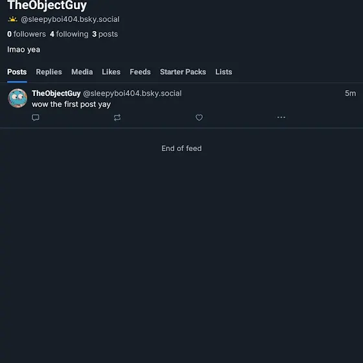Open the 0 followers list
Image resolution: width=363 pixels, height=363 pixels.
coord(27,34)
